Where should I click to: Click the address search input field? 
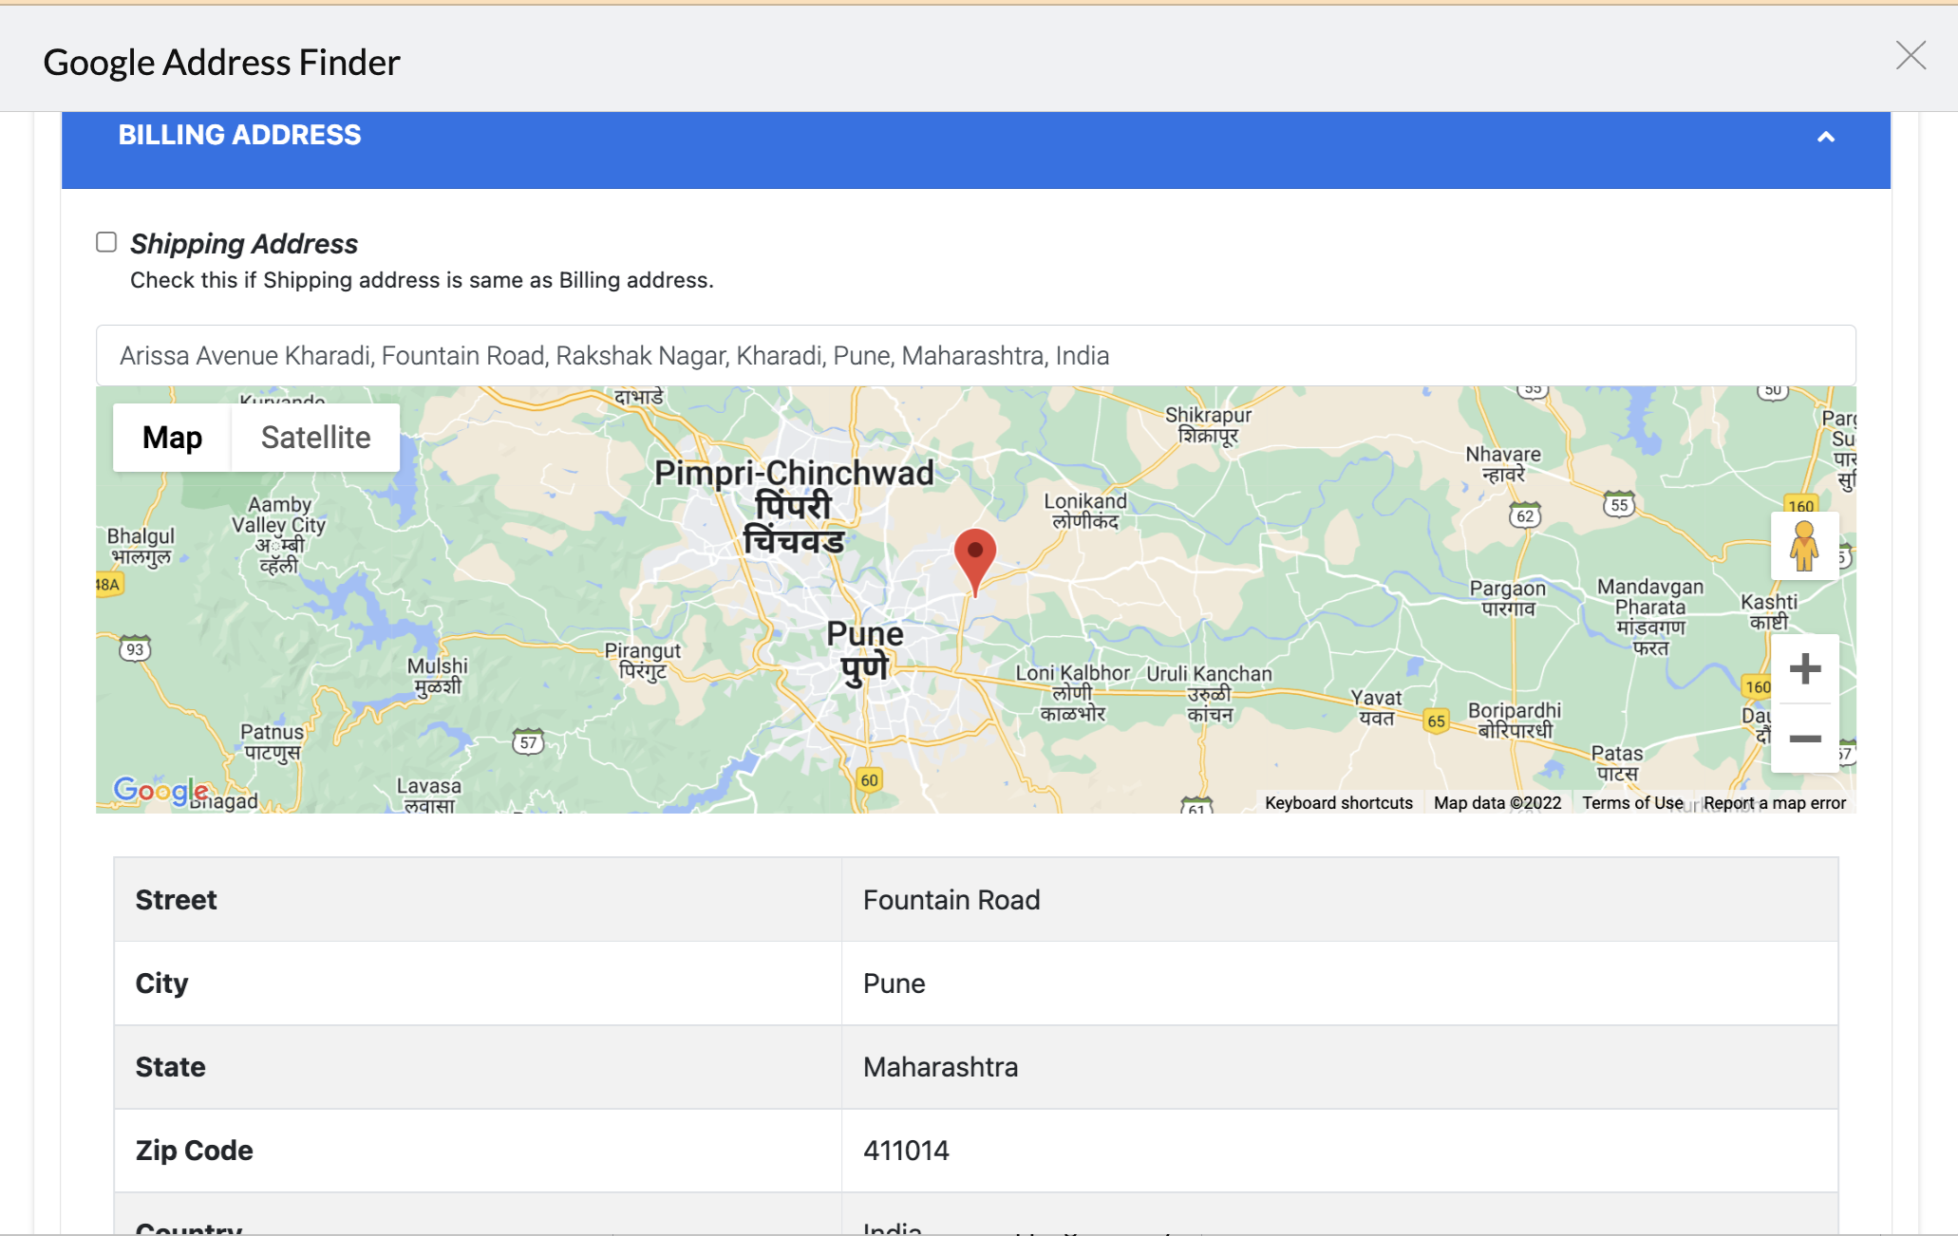click(x=975, y=356)
